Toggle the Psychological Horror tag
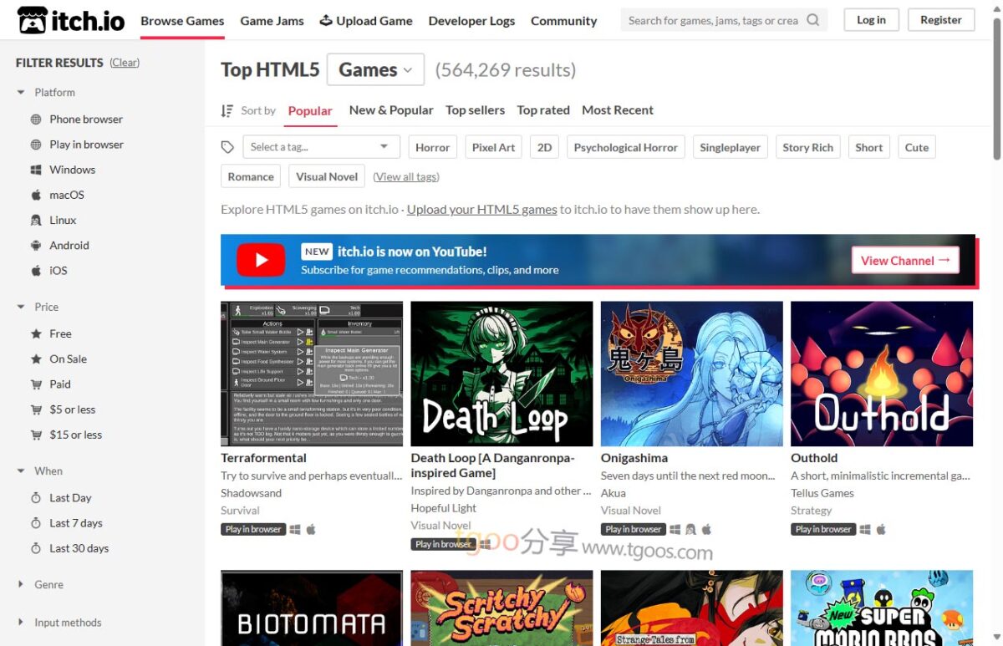The width and height of the screenshot is (1003, 646). point(625,146)
